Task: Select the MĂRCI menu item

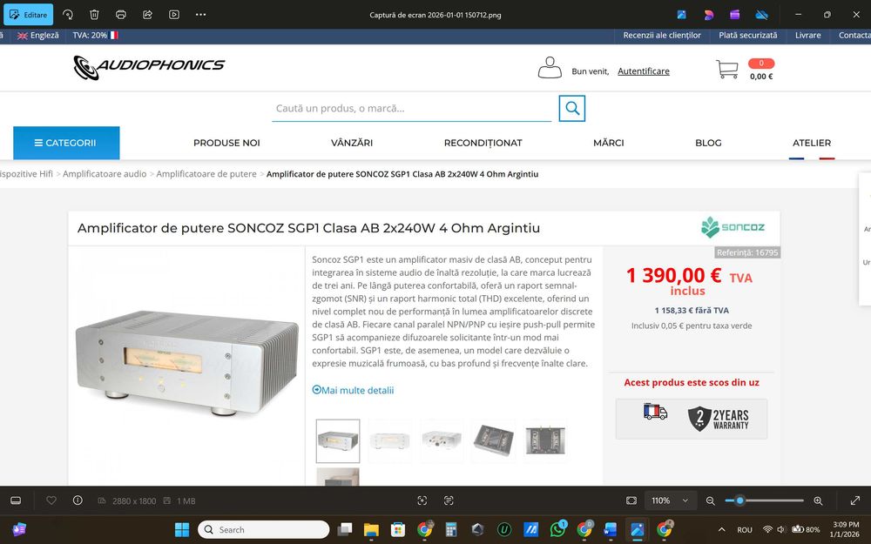Action: pyautogui.click(x=608, y=143)
